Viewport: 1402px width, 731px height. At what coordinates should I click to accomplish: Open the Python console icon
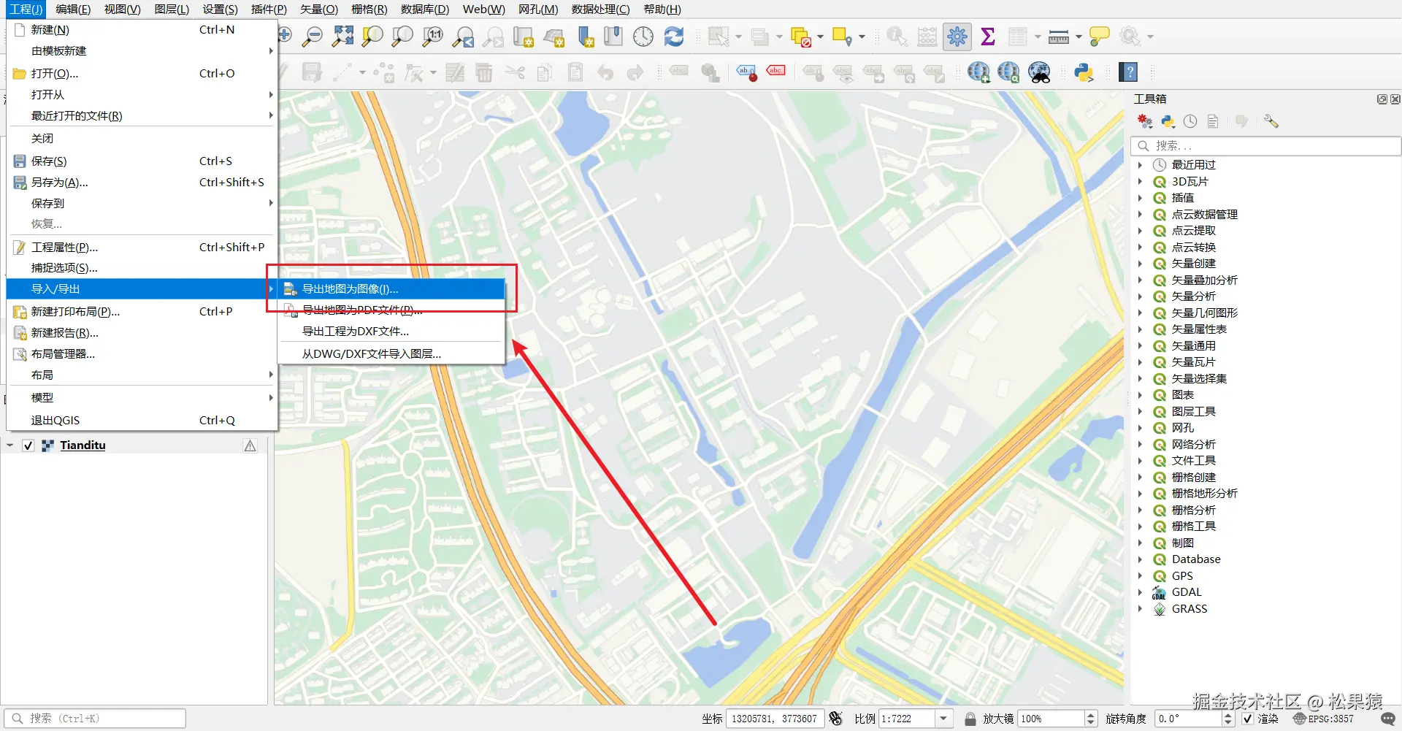pos(1084,72)
